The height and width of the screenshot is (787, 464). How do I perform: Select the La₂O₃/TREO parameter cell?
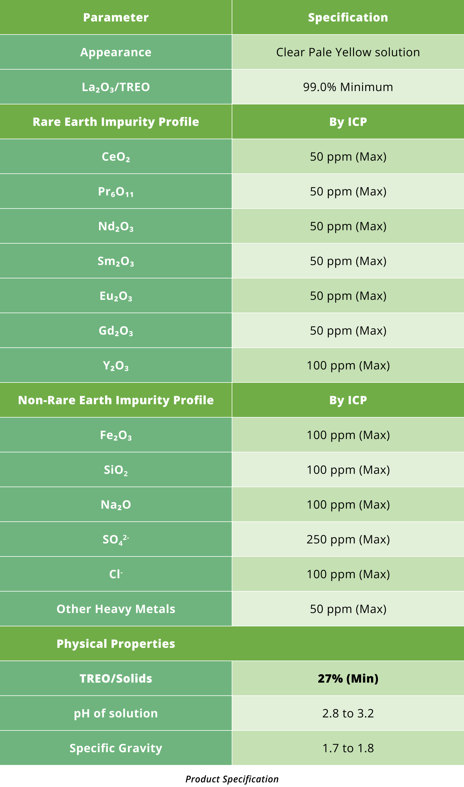coord(116,87)
